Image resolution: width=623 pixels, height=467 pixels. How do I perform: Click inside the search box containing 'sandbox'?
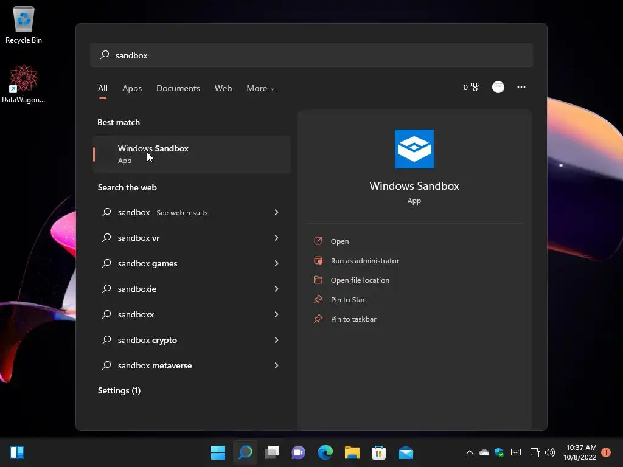(311, 55)
